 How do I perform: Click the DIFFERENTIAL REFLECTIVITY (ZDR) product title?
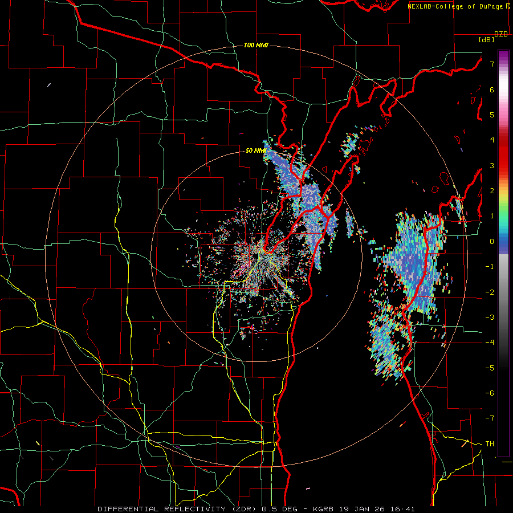click(x=178, y=509)
